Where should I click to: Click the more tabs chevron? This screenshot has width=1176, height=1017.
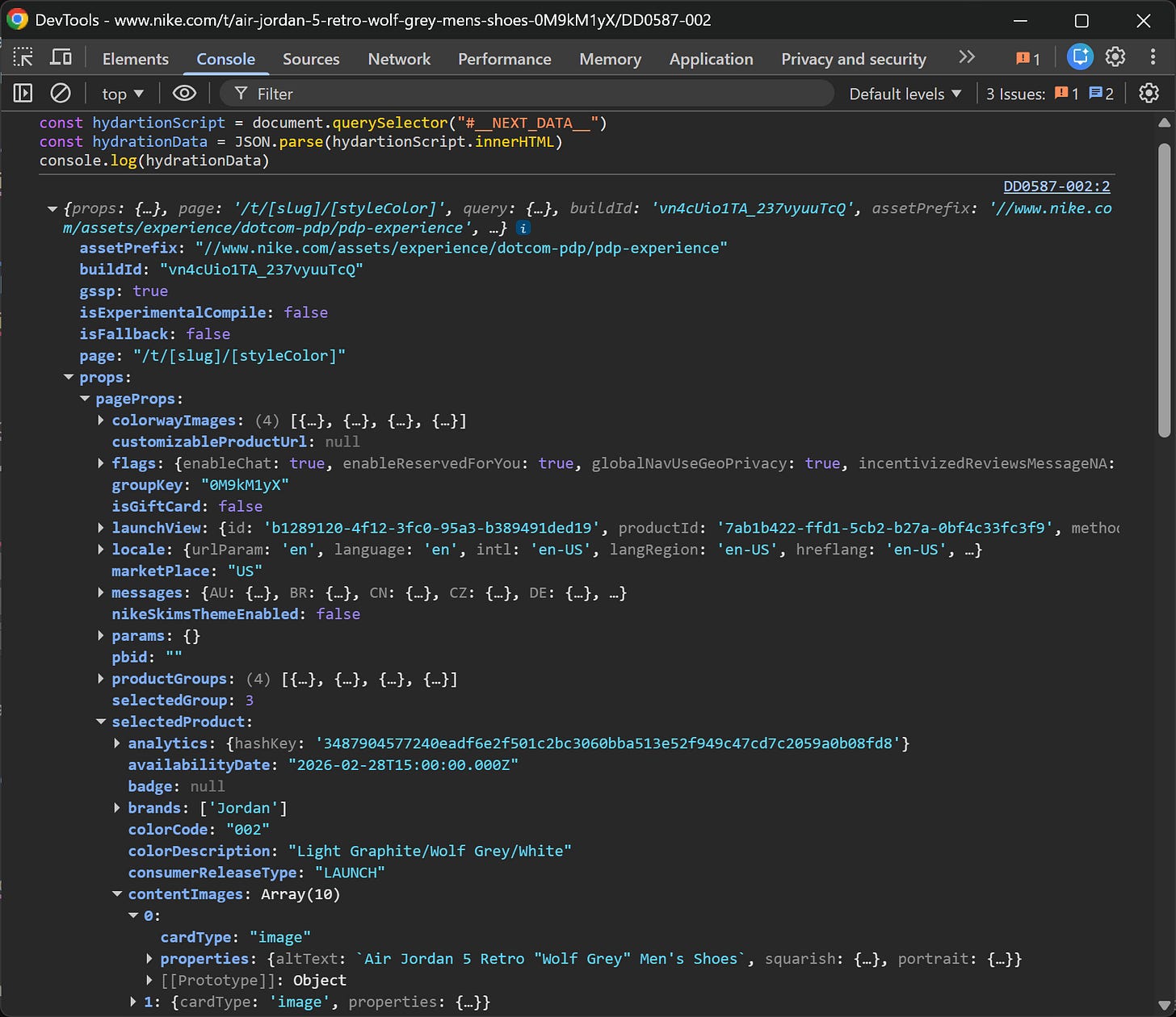pyautogui.click(x=967, y=57)
